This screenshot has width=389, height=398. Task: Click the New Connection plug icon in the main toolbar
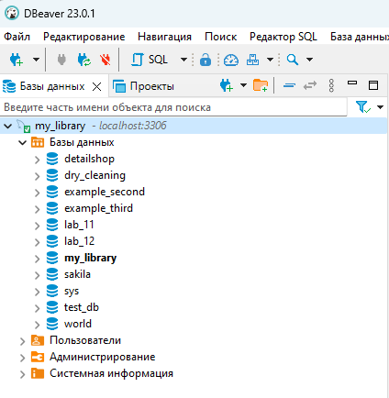[x=17, y=60]
